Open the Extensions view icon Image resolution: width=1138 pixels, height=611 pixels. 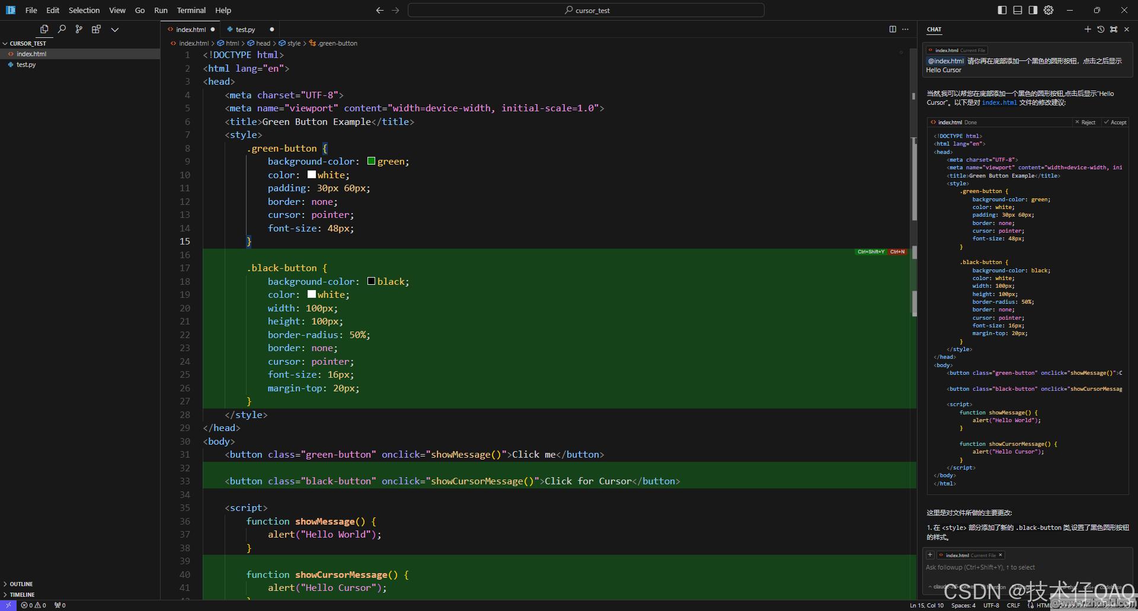pyautogui.click(x=96, y=29)
